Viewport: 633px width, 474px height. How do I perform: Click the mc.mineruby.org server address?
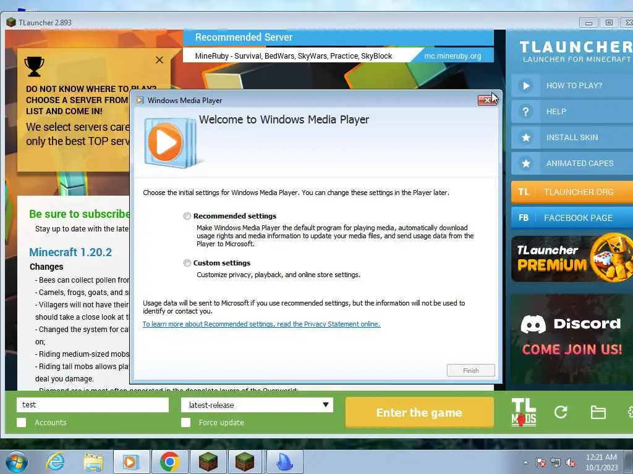click(452, 56)
